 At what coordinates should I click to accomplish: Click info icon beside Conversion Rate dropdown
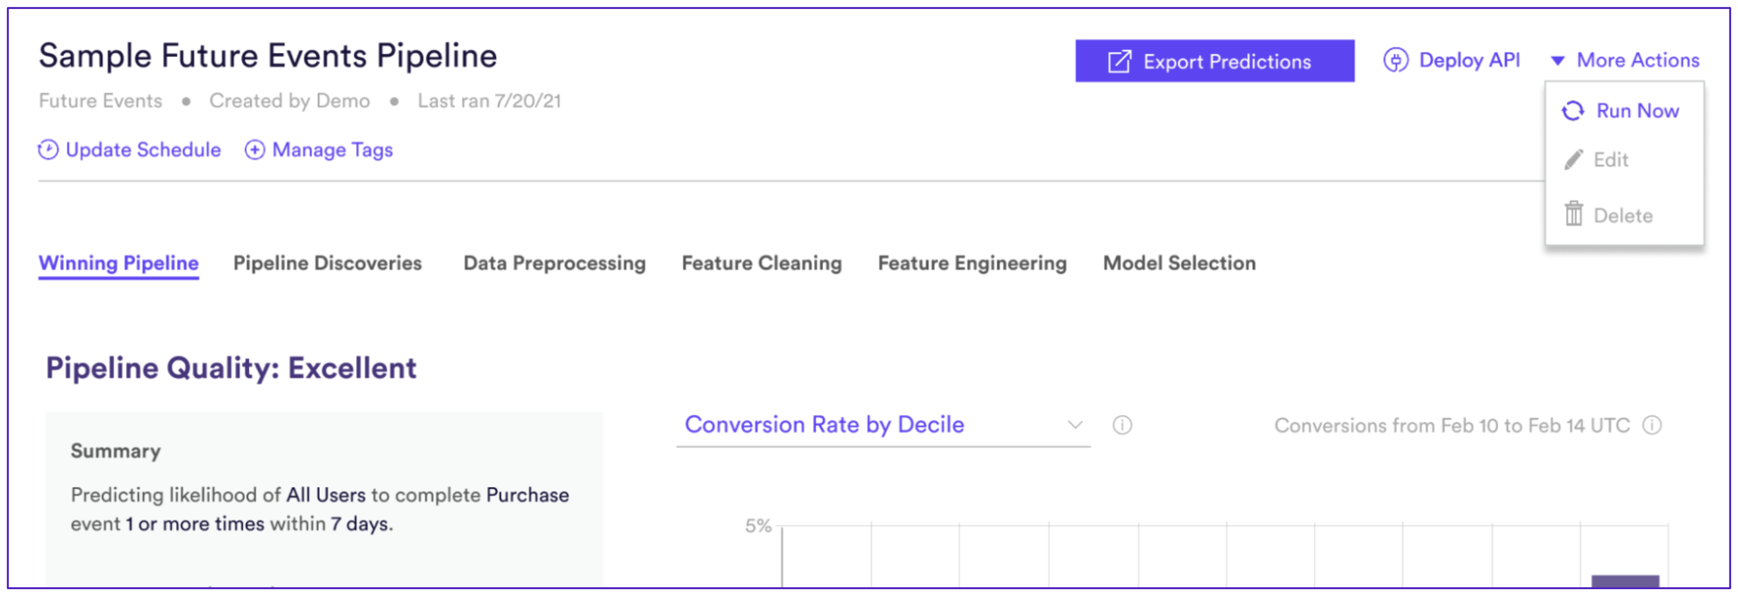[1122, 425]
